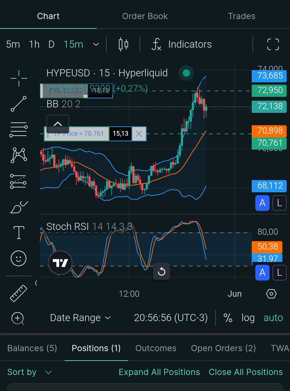The image size is (290, 391).
Task: Click the 12:00 time axis label
Action: pyautogui.click(x=129, y=294)
